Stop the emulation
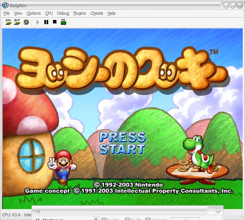Image resolution: width=245 pixels, height=220 pixels. point(55,22)
